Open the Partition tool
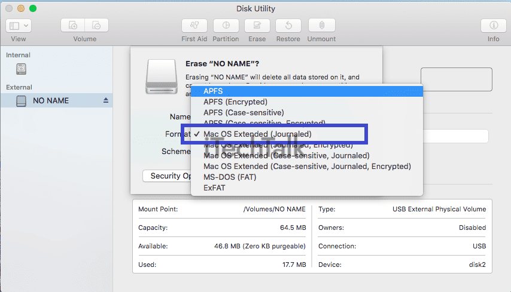511x292 pixels. pyautogui.click(x=226, y=25)
